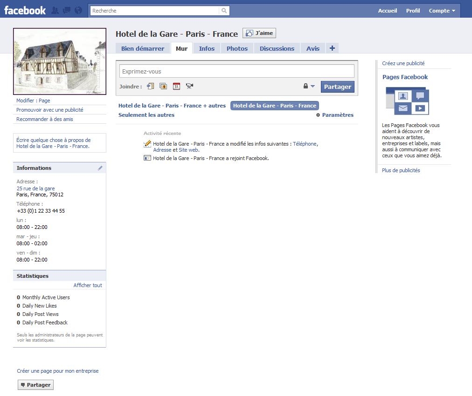Click hotel profile picture
This screenshot has width=472, height=396.
tap(60, 61)
